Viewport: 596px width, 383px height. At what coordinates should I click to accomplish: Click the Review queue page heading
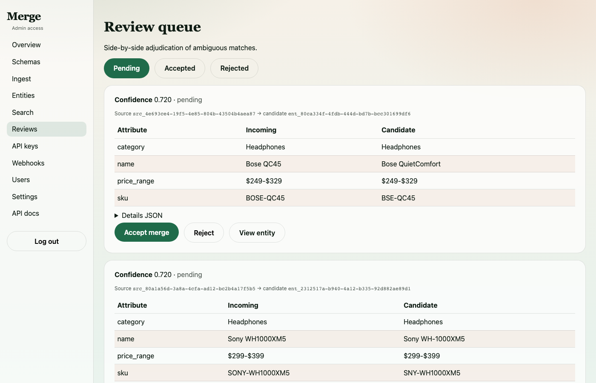(152, 27)
